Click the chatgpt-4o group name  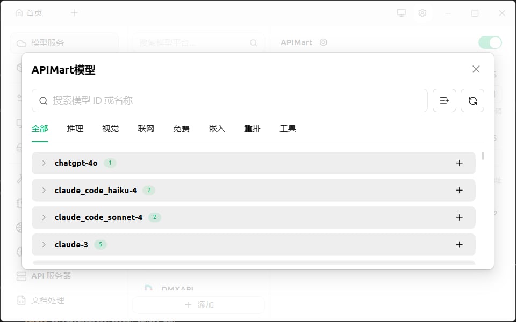point(76,163)
